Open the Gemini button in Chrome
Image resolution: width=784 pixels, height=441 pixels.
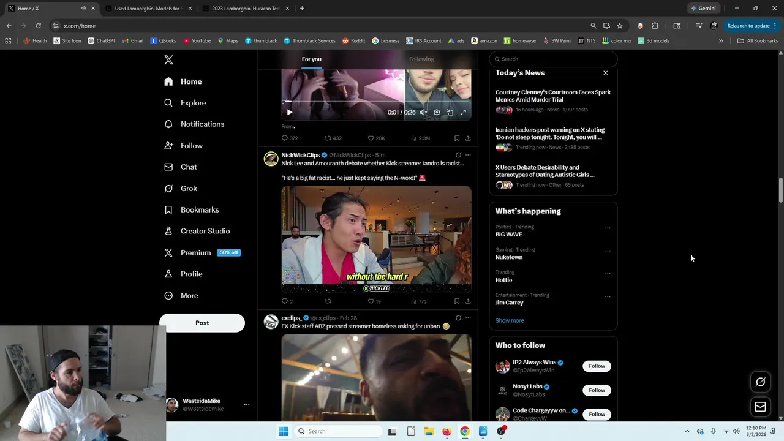click(703, 9)
